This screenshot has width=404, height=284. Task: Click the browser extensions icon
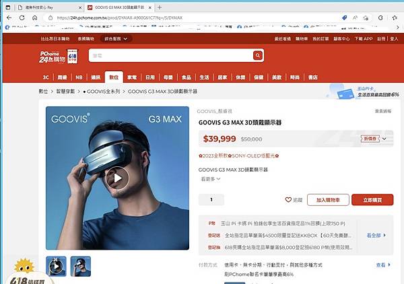pos(380,17)
